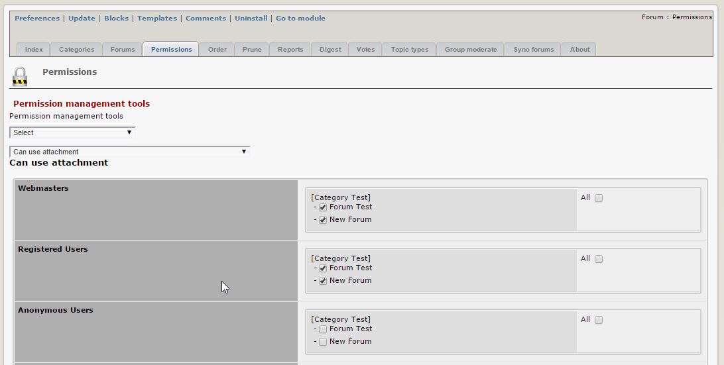
Task: Click the Preferences link
Action: (x=37, y=19)
